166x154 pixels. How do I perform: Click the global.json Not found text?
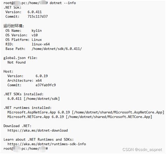pyautogui.click(x=16, y=62)
